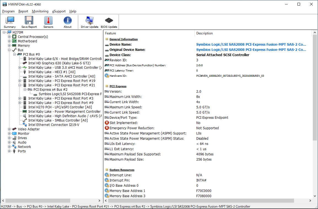Click the HWiNFO64 title bar app icon
Screen dimensions: 318x209
click(x=4, y=4)
